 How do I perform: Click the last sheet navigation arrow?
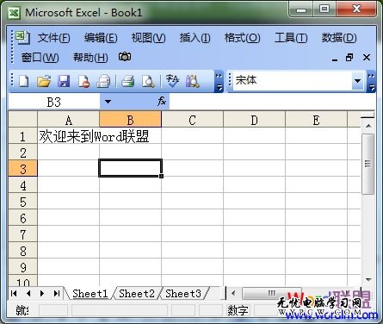(57, 293)
